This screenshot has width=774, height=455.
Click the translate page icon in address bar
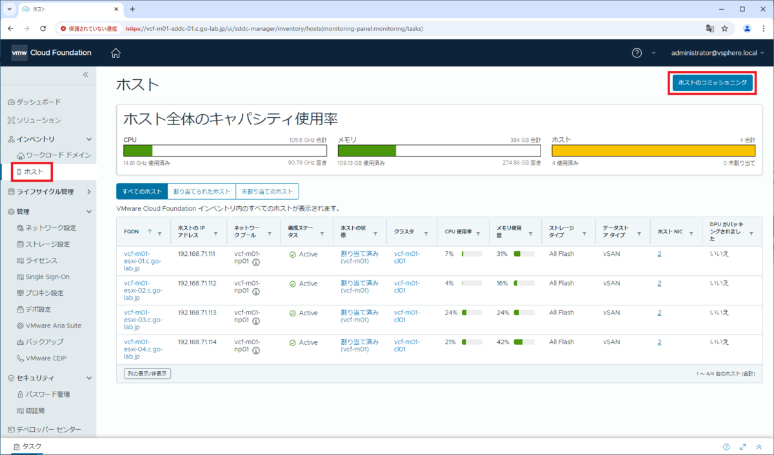pos(709,28)
